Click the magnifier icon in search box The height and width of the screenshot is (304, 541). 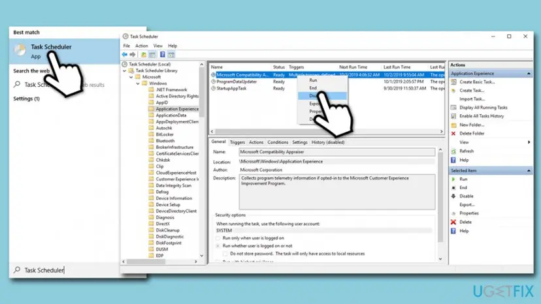(17, 270)
